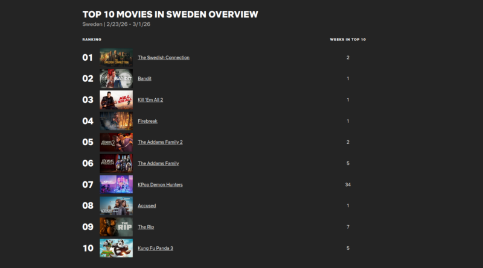Screen dimensions: 483x268
Task: Click rank number 06
Action: (x=88, y=163)
